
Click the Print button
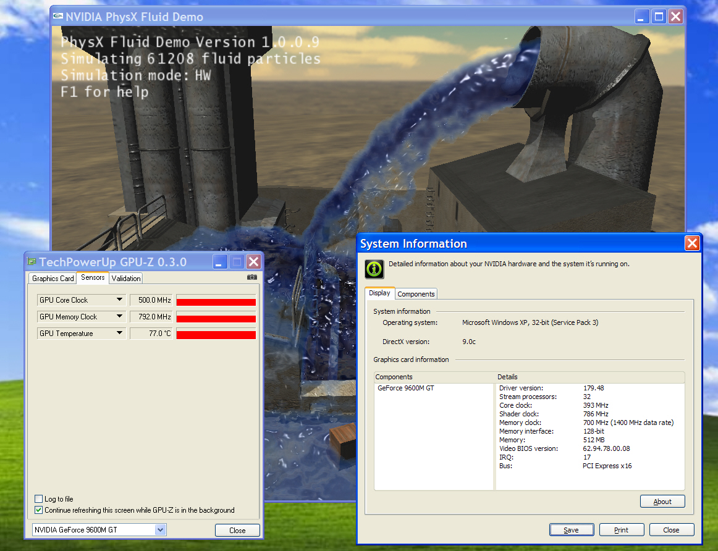(622, 529)
